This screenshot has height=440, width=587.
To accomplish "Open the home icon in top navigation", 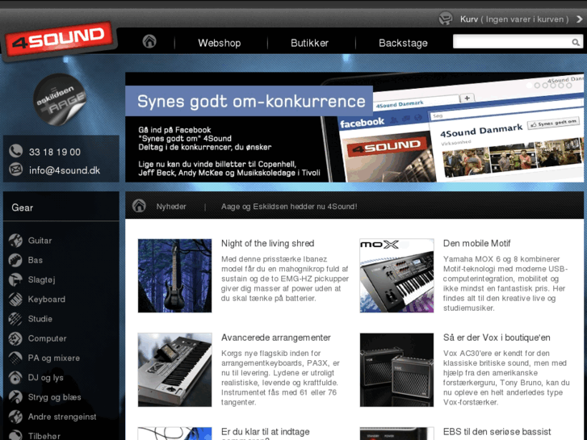I will coord(149,41).
